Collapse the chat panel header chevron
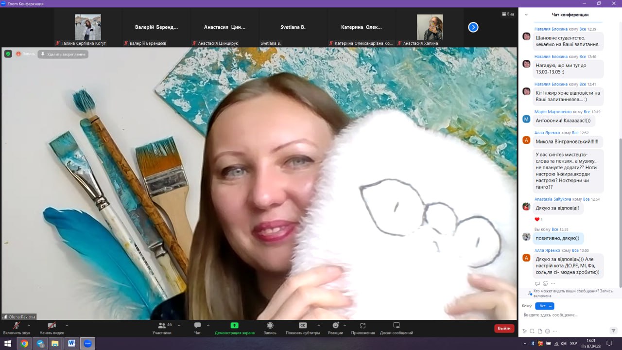The width and height of the screenshot is (622, 350). [x=526, y=15]
